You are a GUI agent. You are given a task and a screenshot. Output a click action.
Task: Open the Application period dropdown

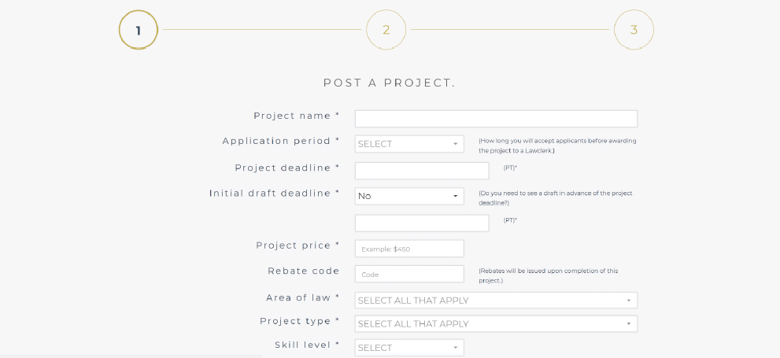[409, 144]
